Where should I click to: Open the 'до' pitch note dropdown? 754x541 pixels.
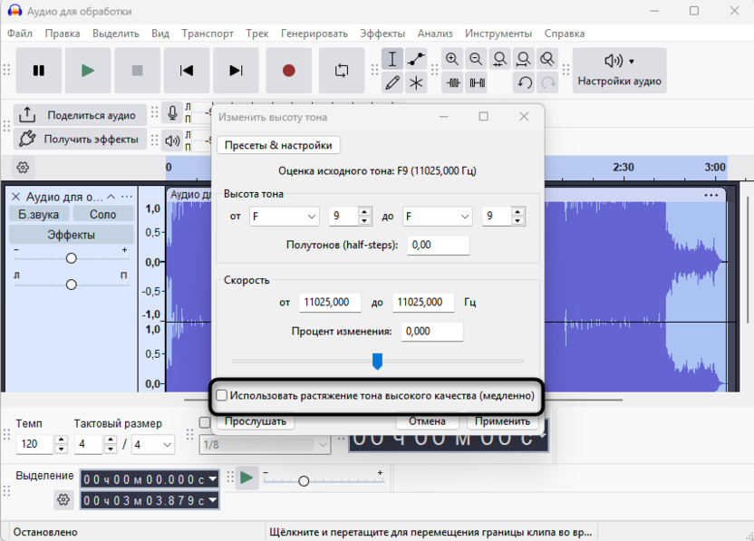[x=437, y=217]
